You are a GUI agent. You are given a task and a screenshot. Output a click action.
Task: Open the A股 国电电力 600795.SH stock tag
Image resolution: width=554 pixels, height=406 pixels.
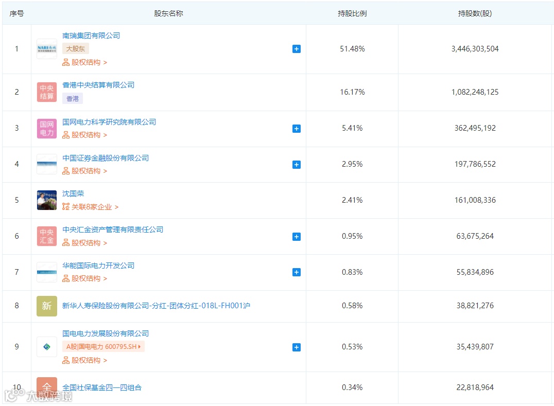tap(103, 347)
